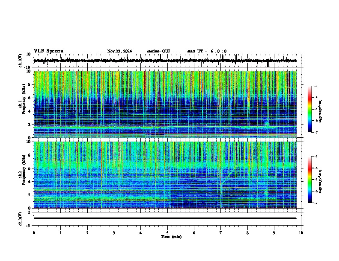Screen dimensions: 339x261
Task: Click the "8" kHz tick on ch.1 spectrogram
Action: (30, 84)
